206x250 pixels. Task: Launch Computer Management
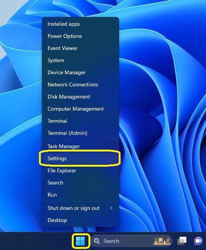pyautogui.click(x=81, y=109)
